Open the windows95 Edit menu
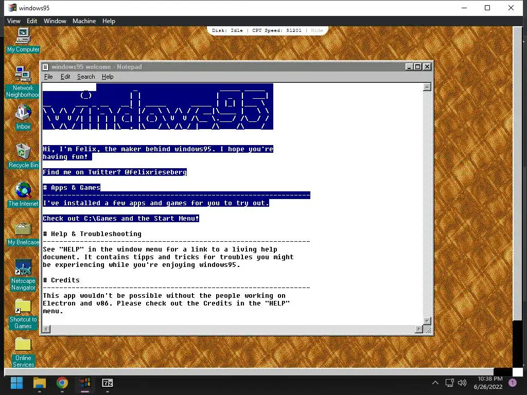Viewport: 527px width, 395px height. click(32, 21)
